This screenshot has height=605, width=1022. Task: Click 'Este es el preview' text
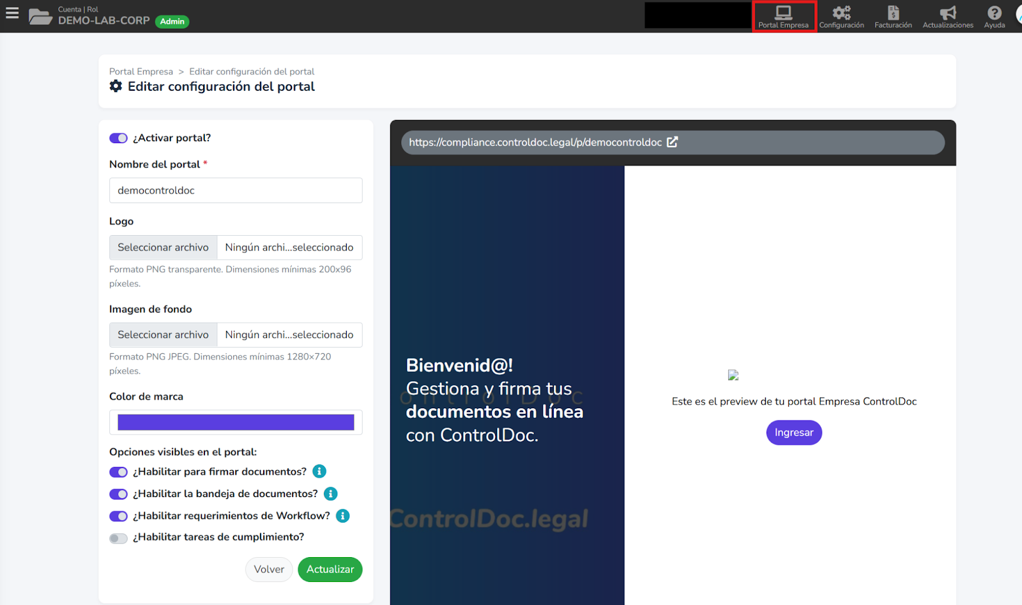[x=794, y=401]
